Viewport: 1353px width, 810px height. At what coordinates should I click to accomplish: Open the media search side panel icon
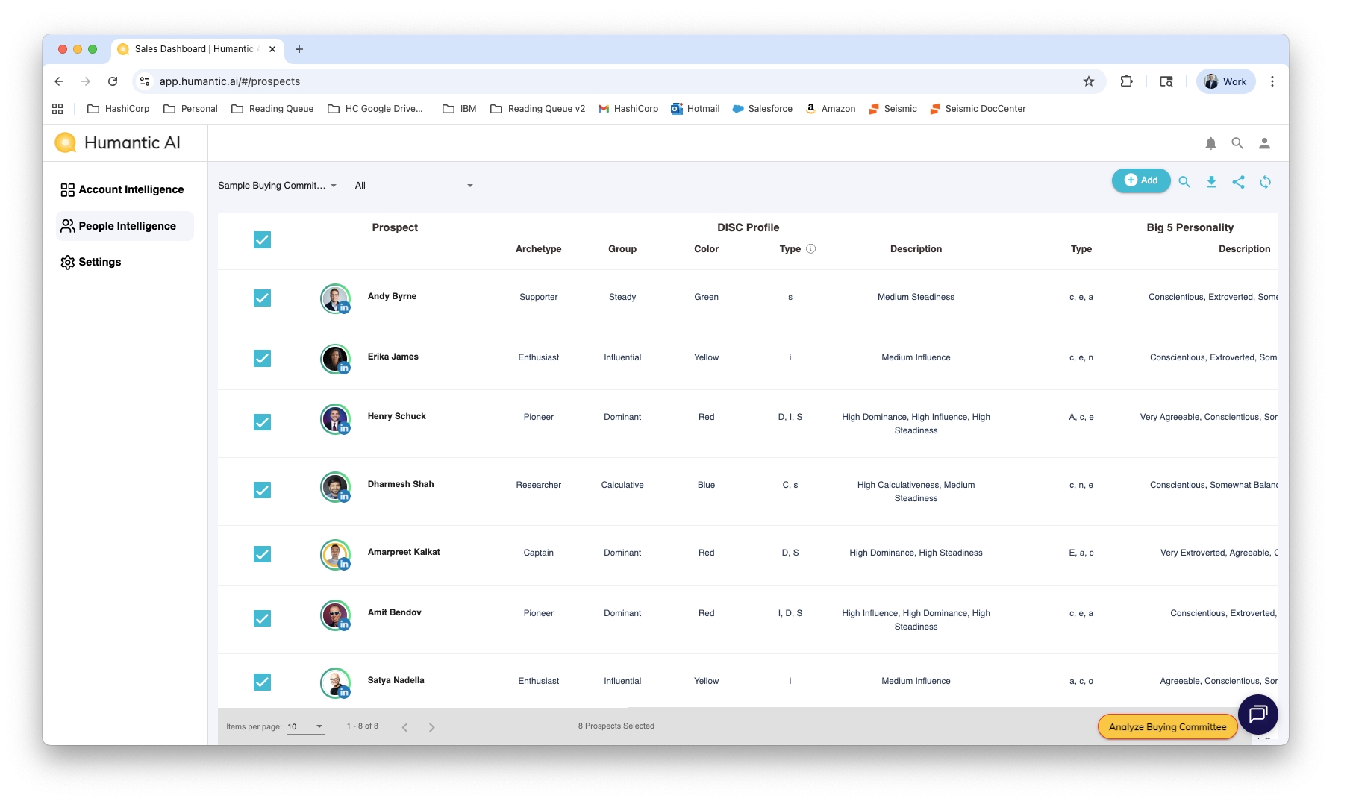(1166, 81)
